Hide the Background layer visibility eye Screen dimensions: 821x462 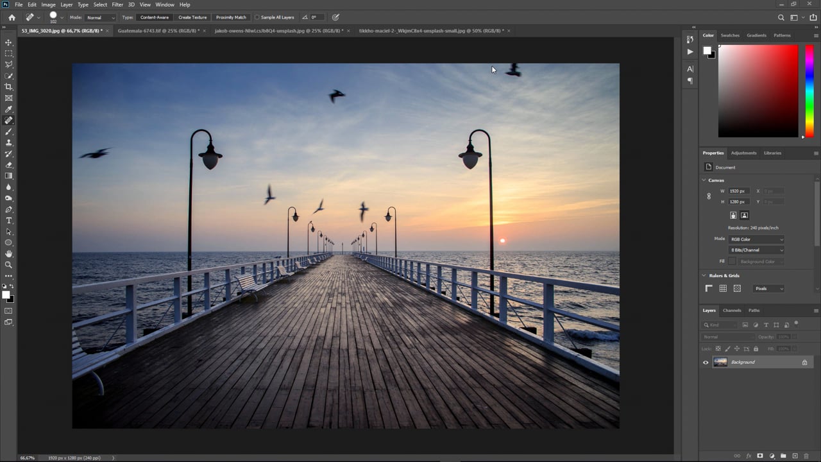click(x=706, y=363)
